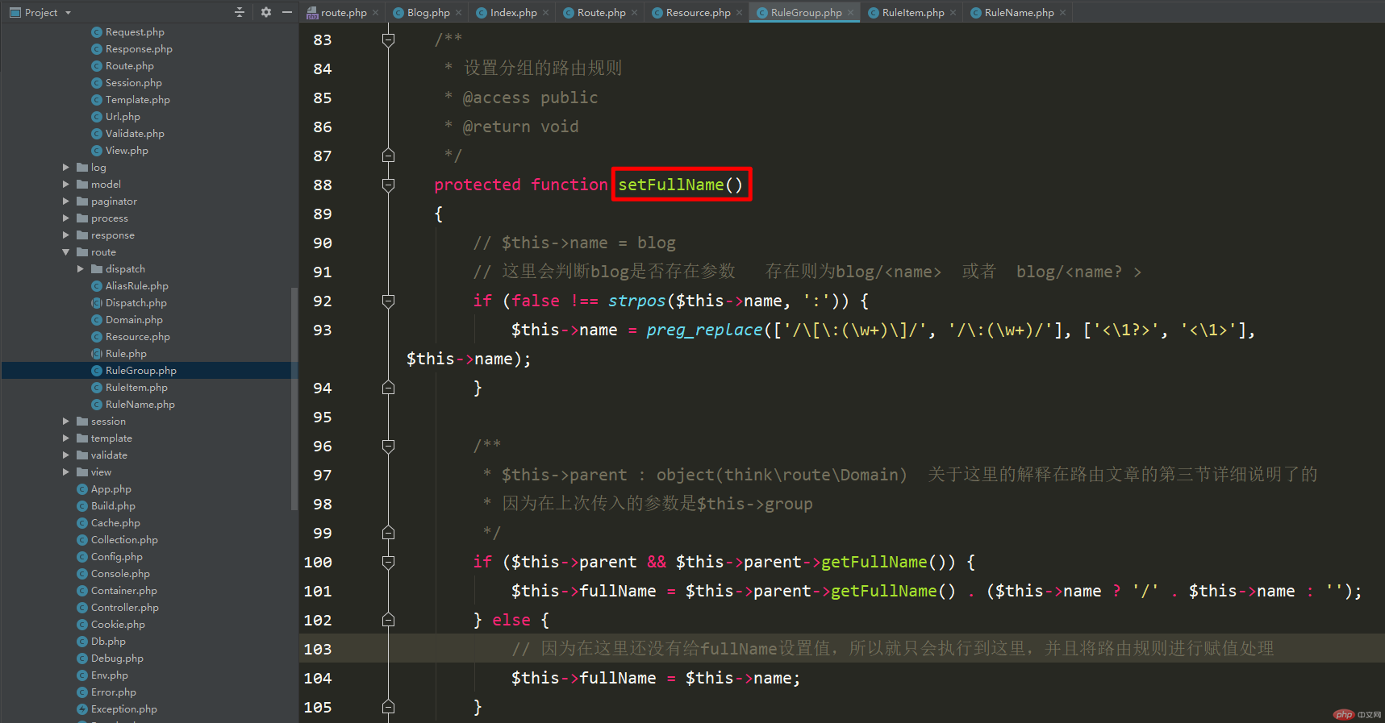This screenshot has height=723, width=1385.
Task: Fold the if block at line 100
Action: pyautogui.click(x=388, y=562)
